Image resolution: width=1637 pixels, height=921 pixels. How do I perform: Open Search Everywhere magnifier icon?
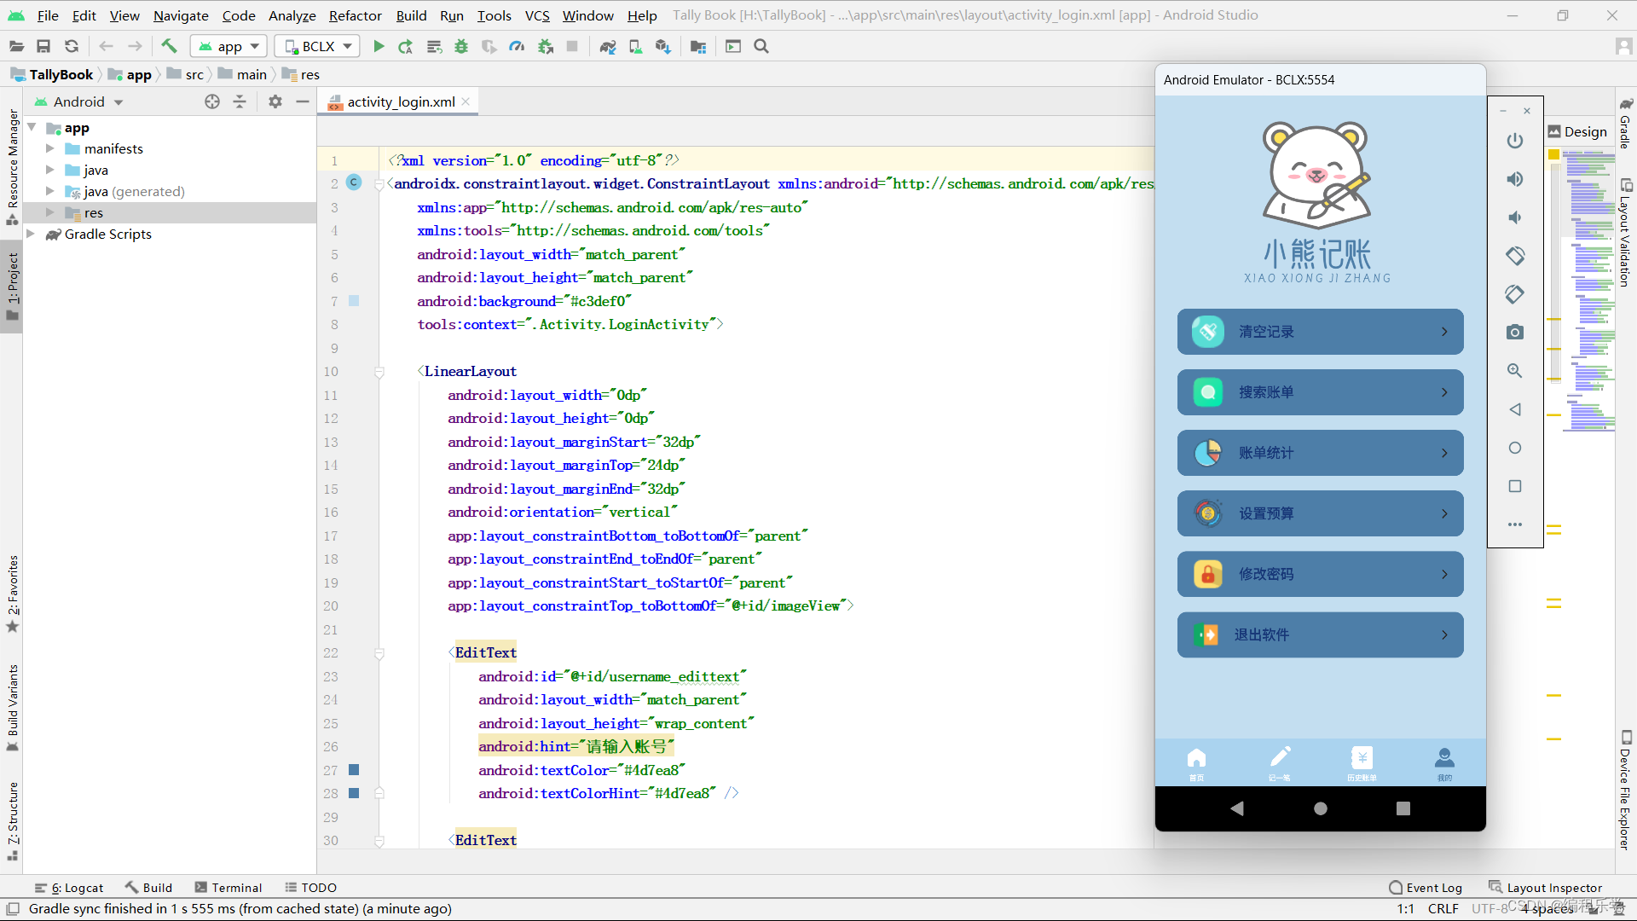point(761,46)
